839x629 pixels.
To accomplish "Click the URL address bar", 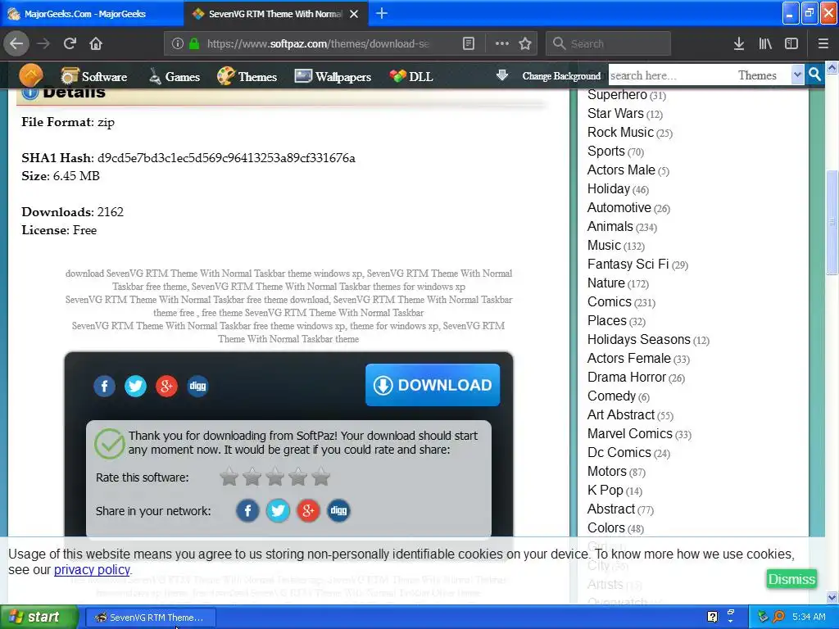I will click(318, 43).
